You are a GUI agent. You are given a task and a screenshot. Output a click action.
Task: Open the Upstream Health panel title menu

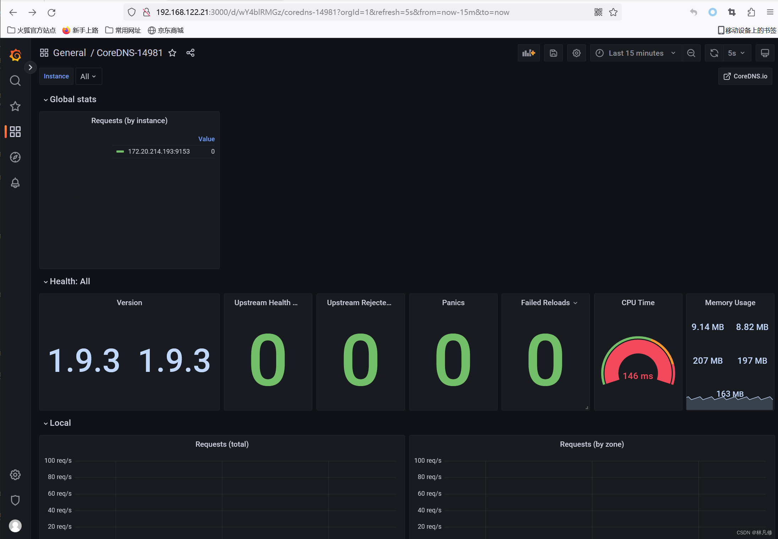click(266, 303)
